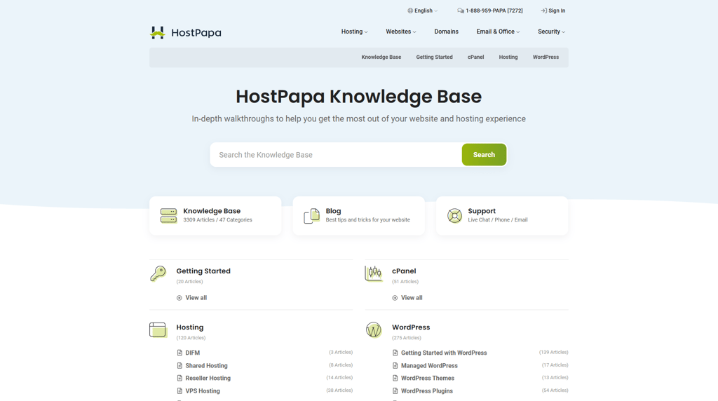Click the Support lifebuoy icon
This screenshot has height=401, width=718.
click(454, 216)
